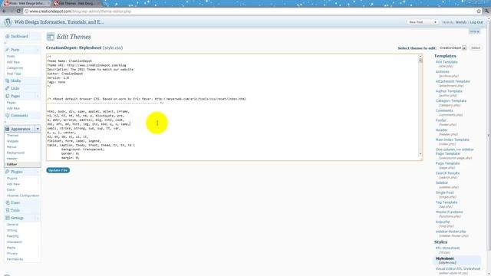Click the Update File button
Image resolution: width=491 pixels, height=276 pixels.
tap(58, 170)
